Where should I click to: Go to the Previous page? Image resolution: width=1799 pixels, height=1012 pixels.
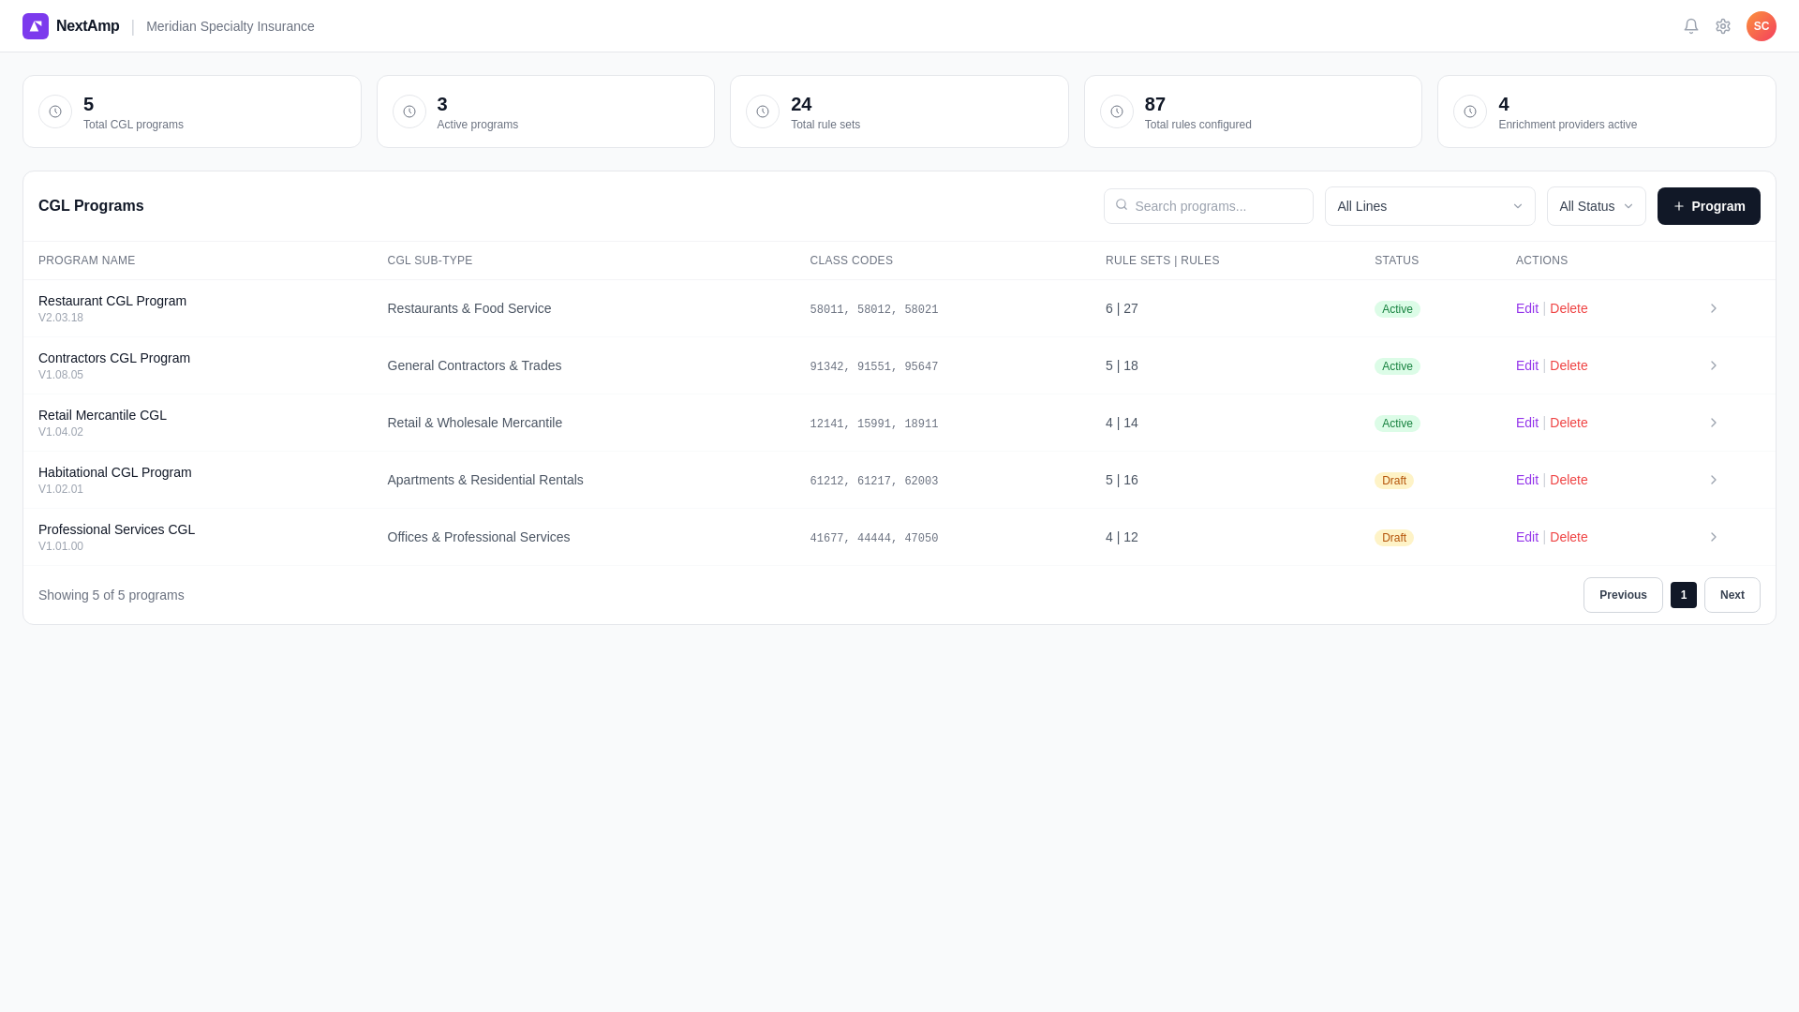pos(1623,595)
